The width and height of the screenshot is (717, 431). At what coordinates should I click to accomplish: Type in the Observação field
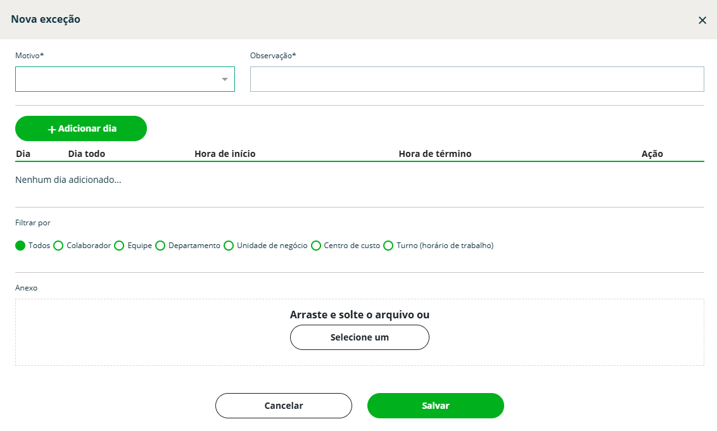[x=476, y=79]
